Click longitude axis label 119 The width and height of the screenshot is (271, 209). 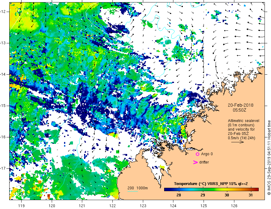coord(22,206)
